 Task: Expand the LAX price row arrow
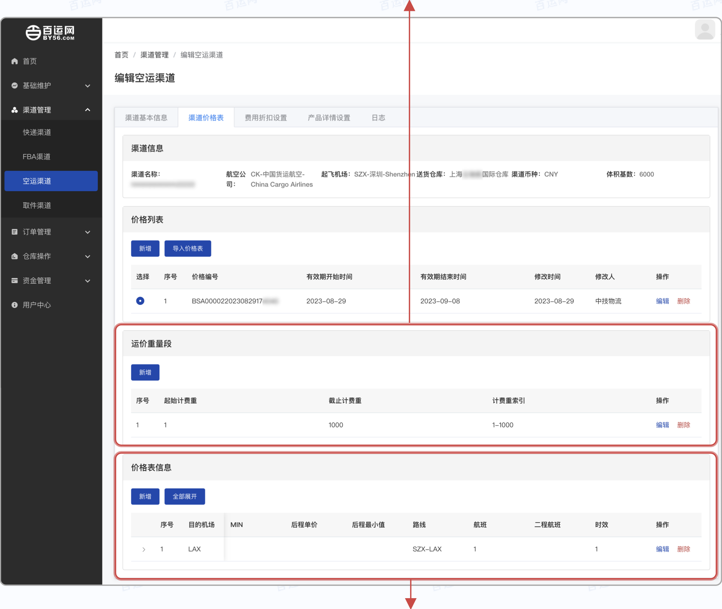click(x=144, y=549)
